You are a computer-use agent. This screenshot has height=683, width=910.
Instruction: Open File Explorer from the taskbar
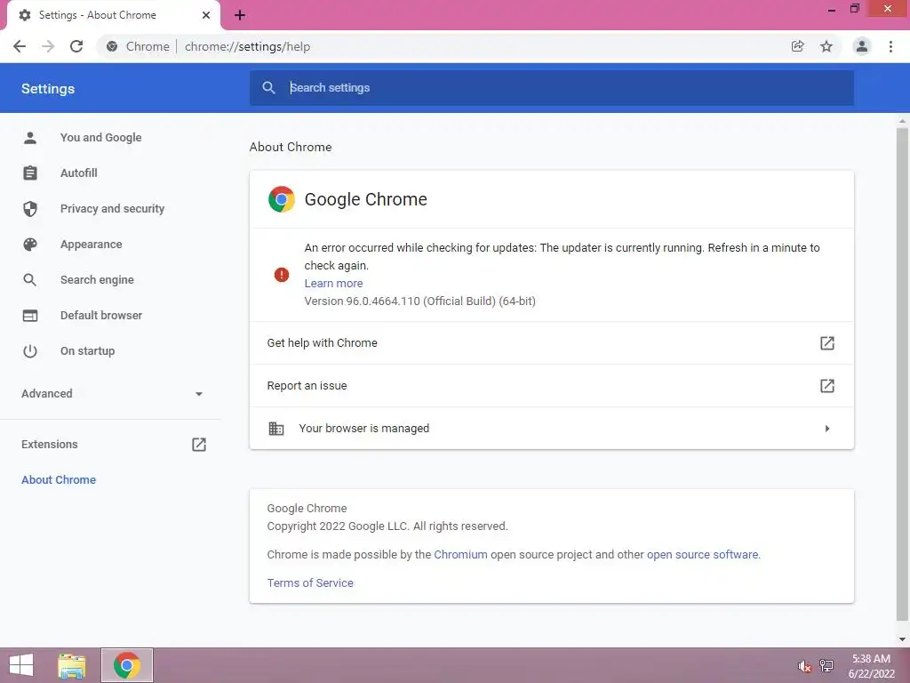72,665
